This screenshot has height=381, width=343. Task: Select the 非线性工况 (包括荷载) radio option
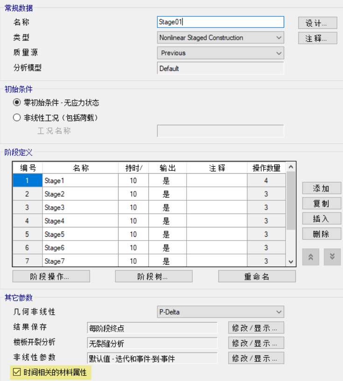(17, 118)
